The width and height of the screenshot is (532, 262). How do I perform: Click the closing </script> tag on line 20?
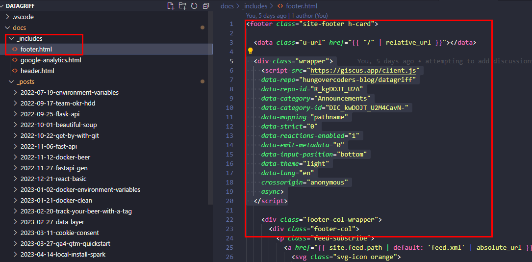coord(271,201)
